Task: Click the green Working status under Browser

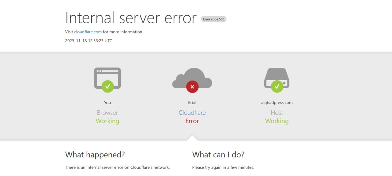Action: (x=107, y=121)
